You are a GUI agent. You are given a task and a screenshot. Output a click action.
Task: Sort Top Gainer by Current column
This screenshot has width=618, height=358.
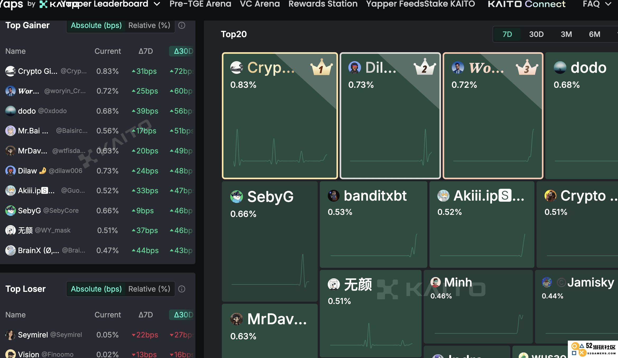click(108, 51)
